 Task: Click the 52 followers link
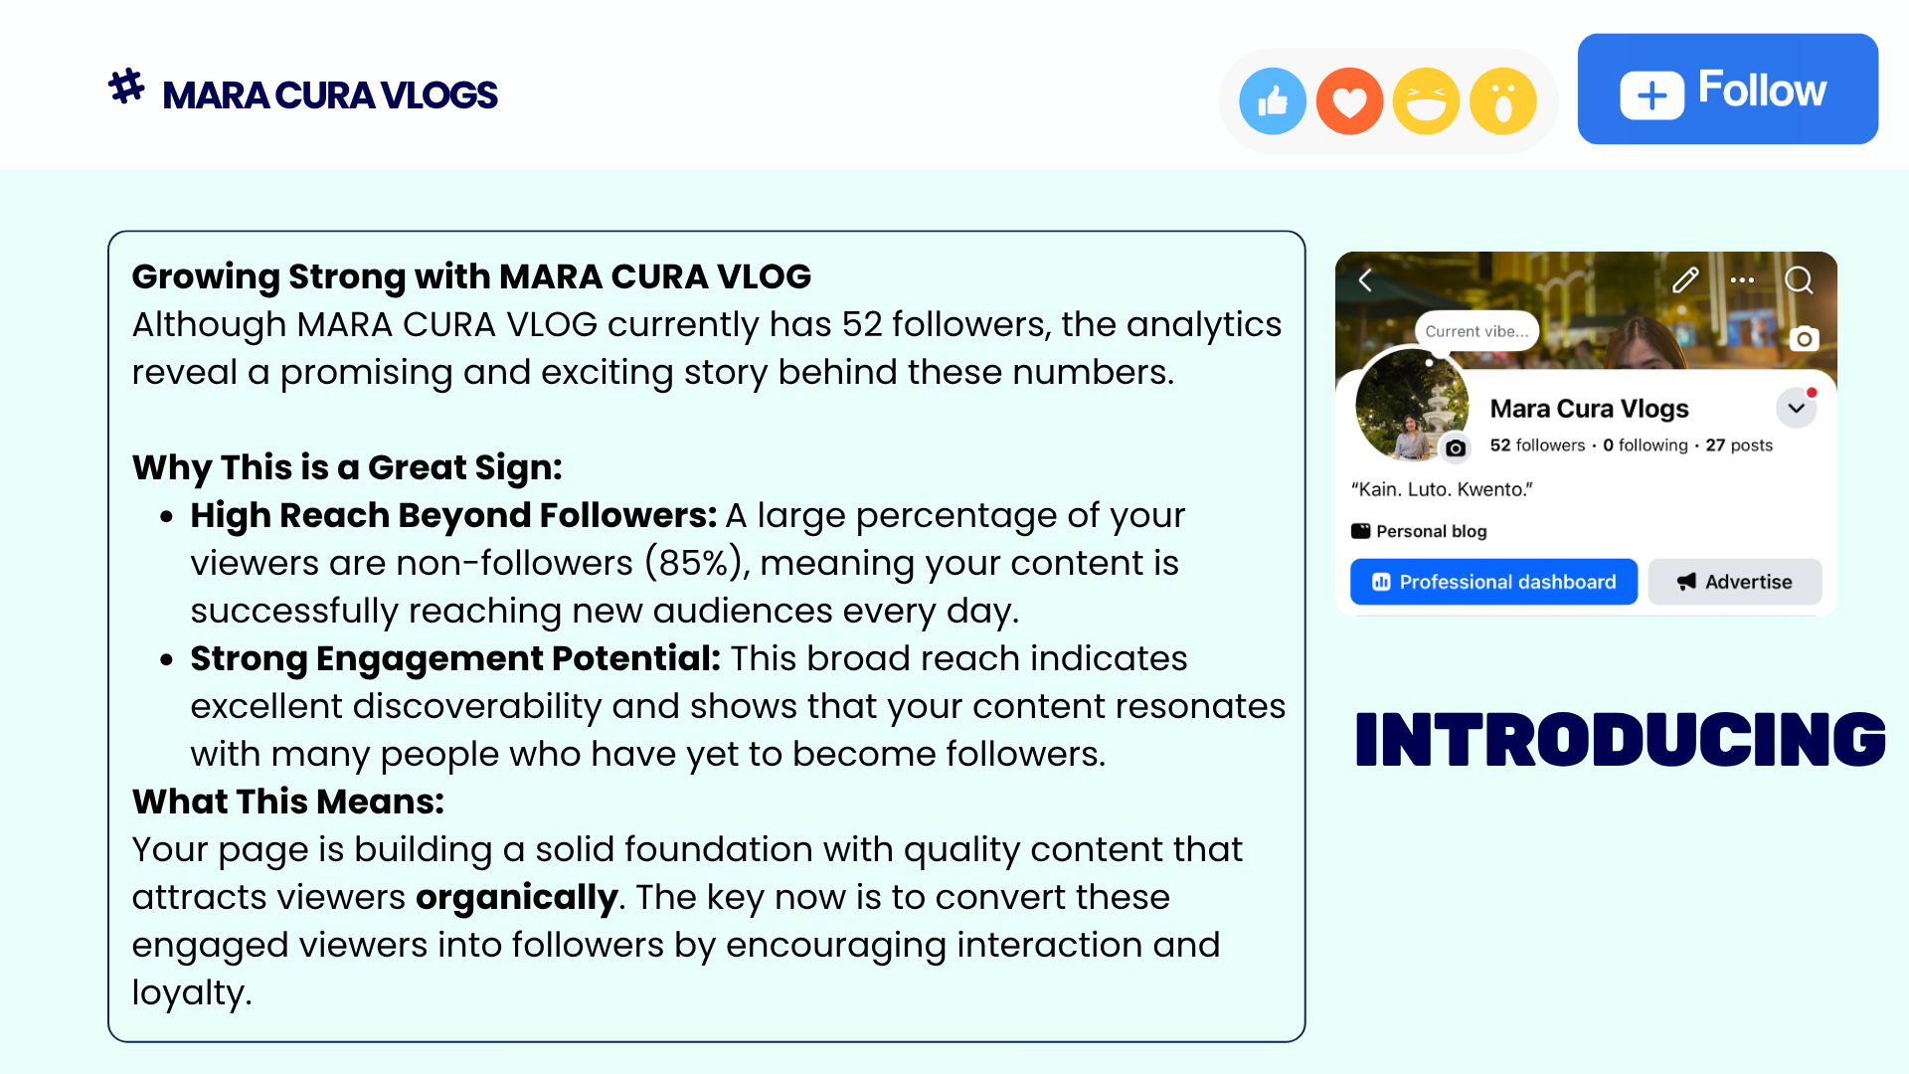[1537, 446]
